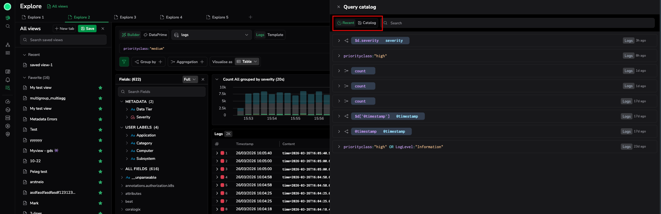Click the bell alerts icon in sidebar
Viewport: 661px width, 214px height.
(x=8, y=80)
